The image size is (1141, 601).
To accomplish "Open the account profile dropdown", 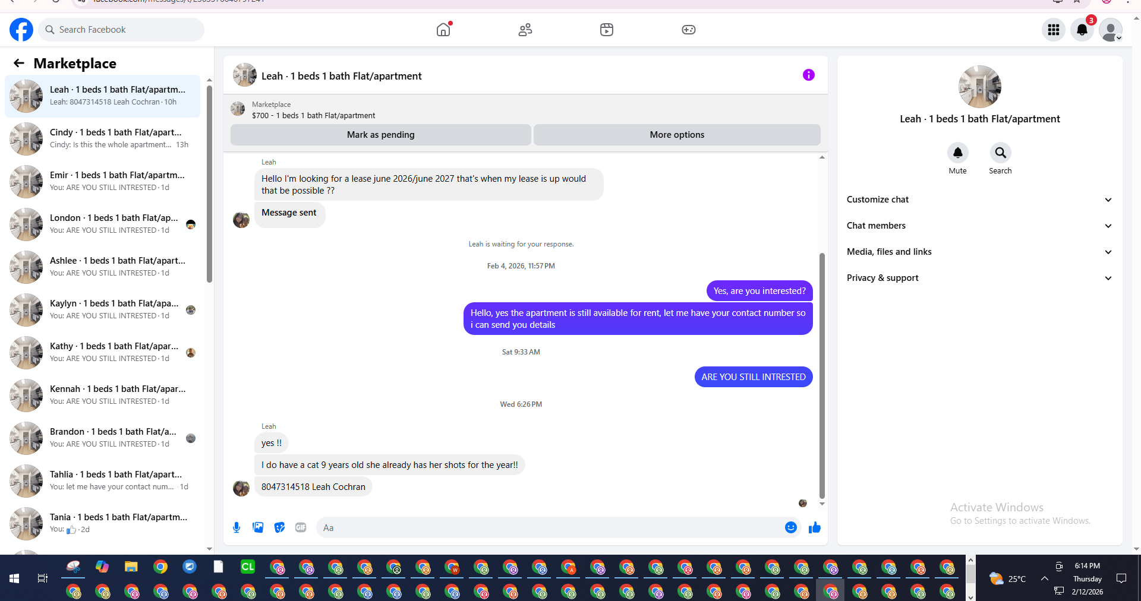I will (x=1111, y=30).
